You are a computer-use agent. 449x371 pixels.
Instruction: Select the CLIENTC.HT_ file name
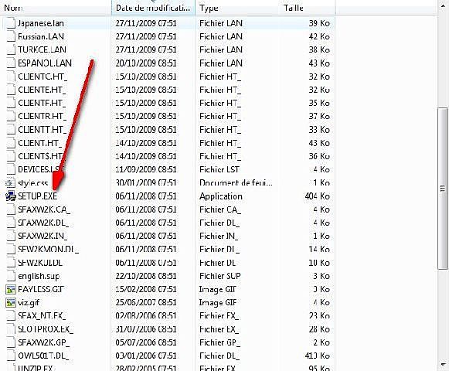point(43,77)
